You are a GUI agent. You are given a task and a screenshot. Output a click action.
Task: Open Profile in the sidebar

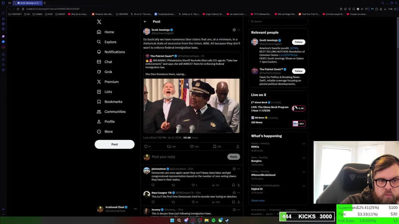106,122
